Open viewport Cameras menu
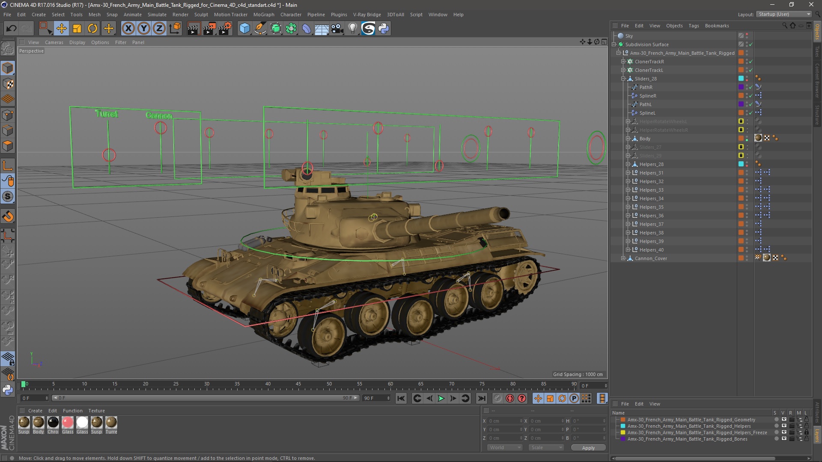This screenshot has height=462, width=822. coord(54,42)
